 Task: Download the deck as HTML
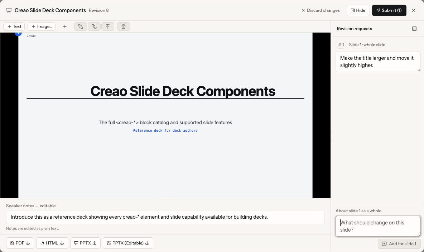click(x=52, y=243)
